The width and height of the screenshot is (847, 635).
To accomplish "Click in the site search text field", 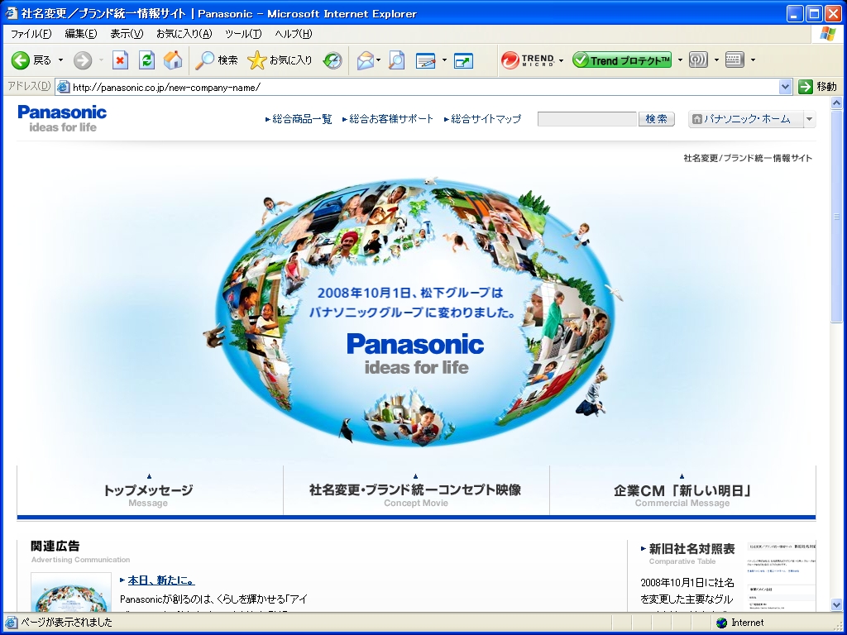I will (x=587, y=119).
